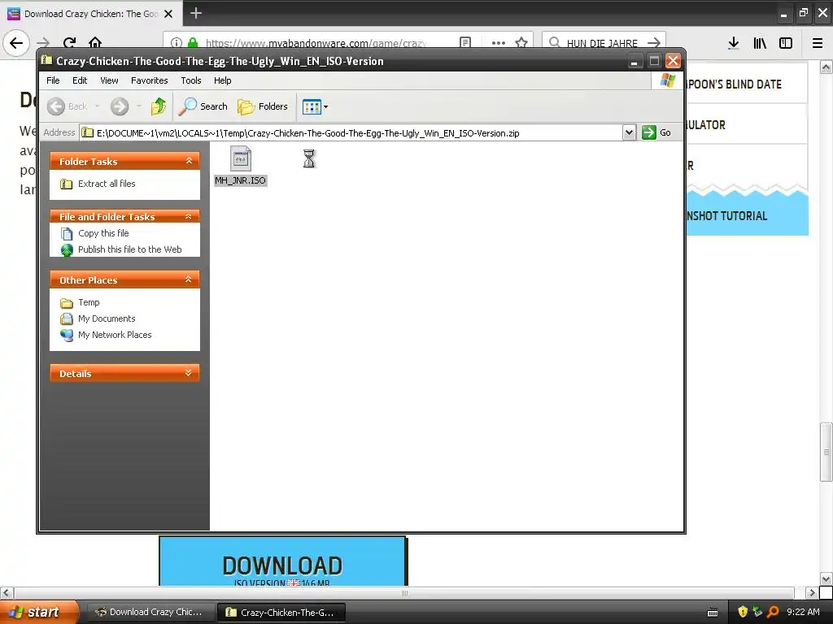Open Firefox library icon

click(760, 43)
